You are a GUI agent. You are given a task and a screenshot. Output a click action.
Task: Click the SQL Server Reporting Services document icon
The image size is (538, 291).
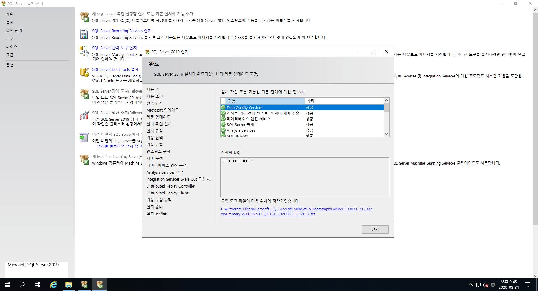point(84,34)
